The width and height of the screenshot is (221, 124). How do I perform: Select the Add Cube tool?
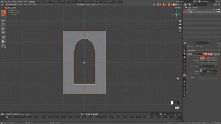pyautogui.click(x=3, y=46)
